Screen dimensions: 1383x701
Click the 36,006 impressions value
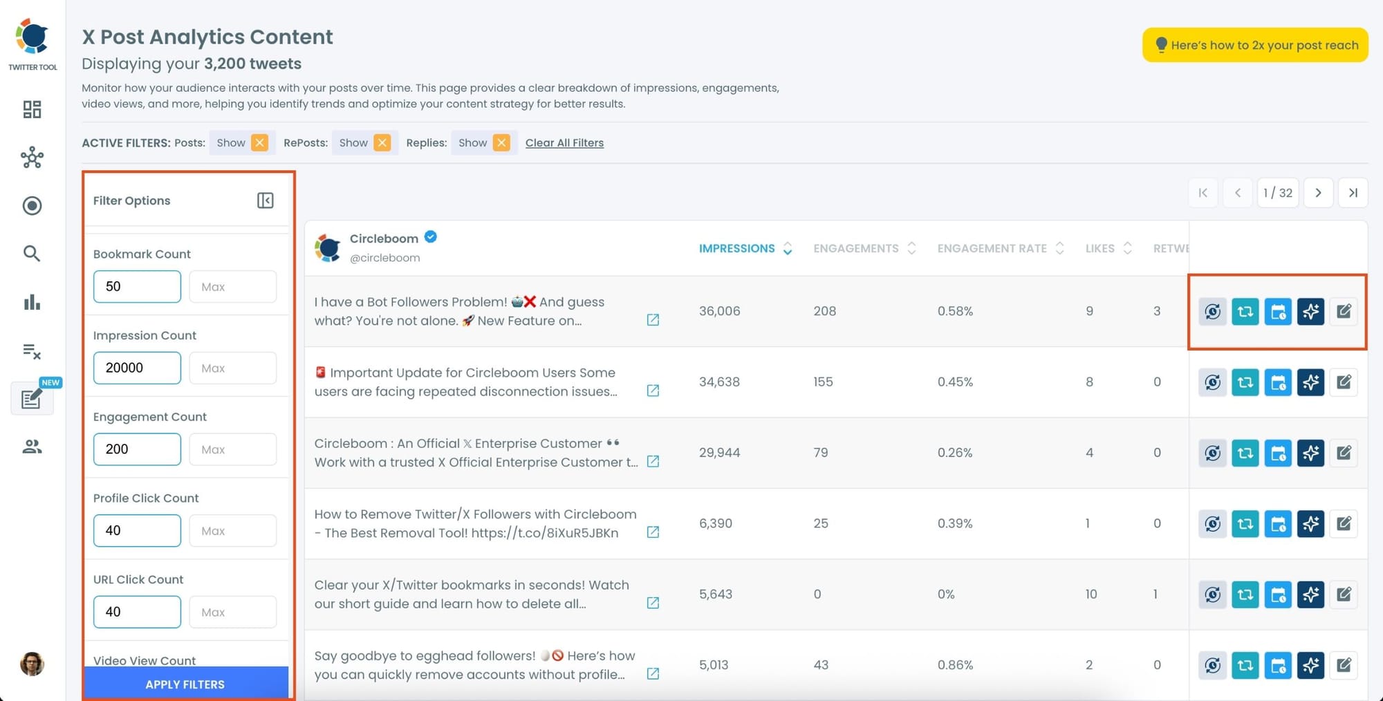pos(719,311)
